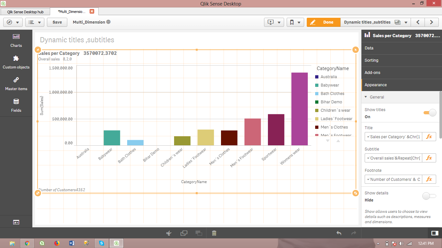Screen dimensions: 442x248
Task: Open Chrome from the taskbar
Action: (x=27, y=243)
